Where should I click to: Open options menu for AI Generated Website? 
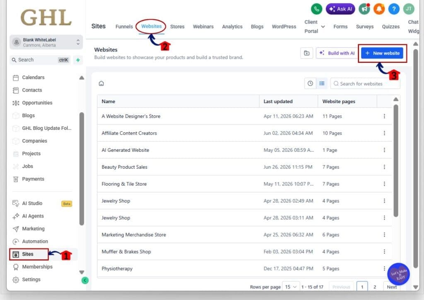pos(384,150)
